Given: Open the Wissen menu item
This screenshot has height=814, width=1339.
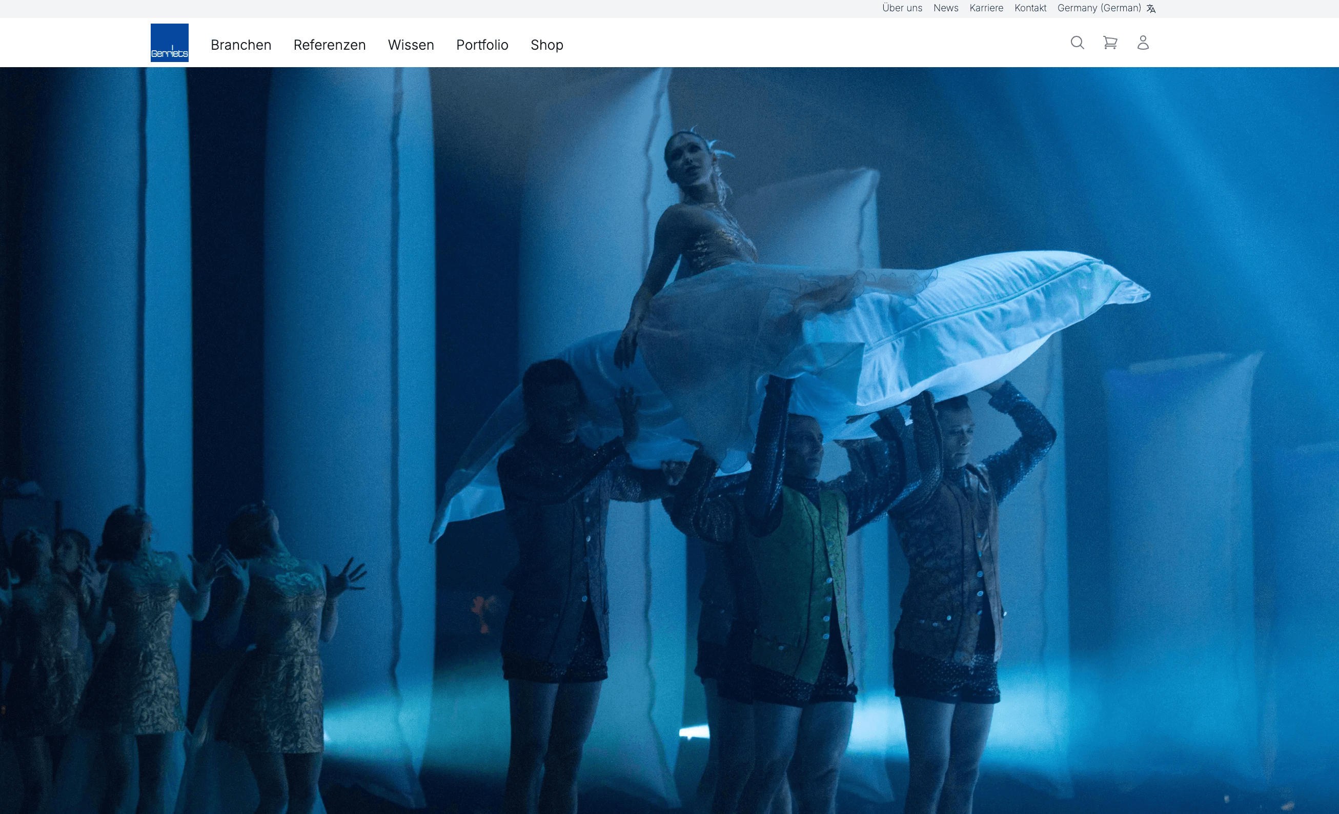Looking at the screenshot, I should pos(410,45).
